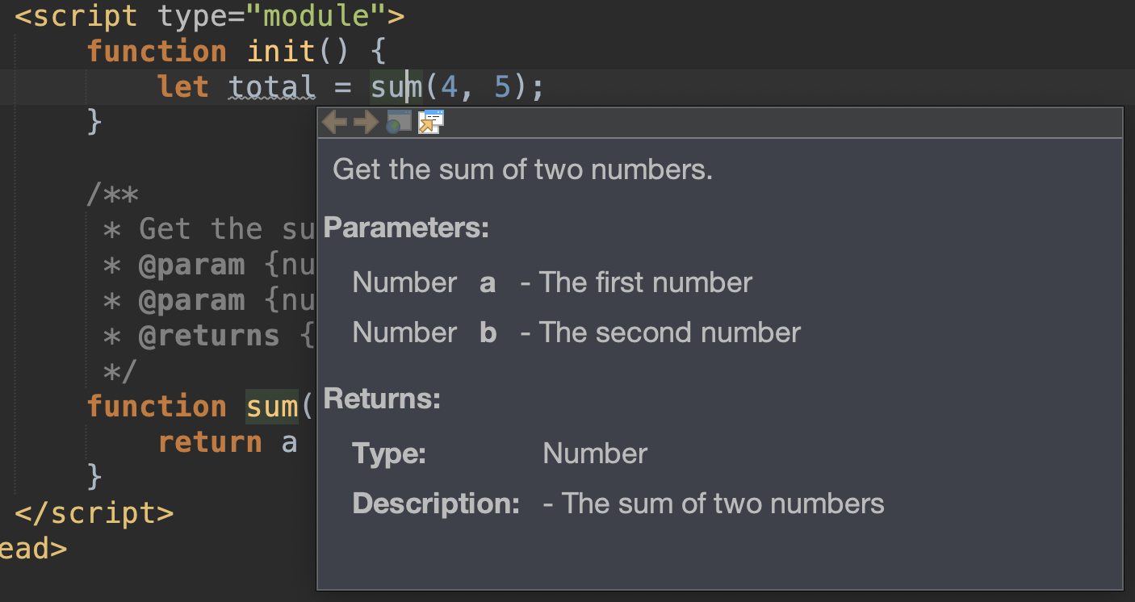Click the "Returns:" heading in popup
The image size is (1135, 602).
coord(383,399)
